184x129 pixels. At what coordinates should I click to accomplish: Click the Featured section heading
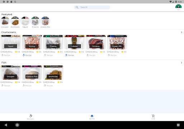coord(6,14)
